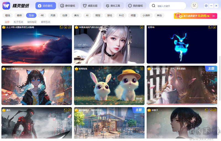Open the white-haired girl wallpaper thumbnail
The image size is (221, 141).
(x=109, y=44)
